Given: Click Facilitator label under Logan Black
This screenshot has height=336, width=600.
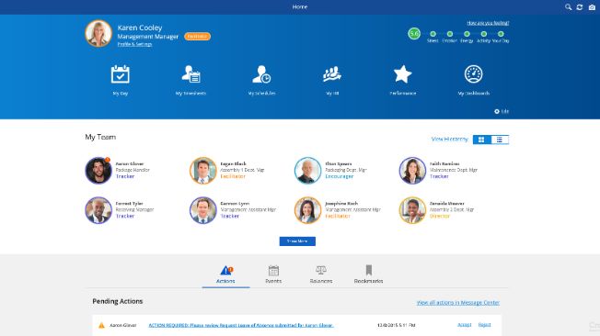Looking at the screenshot, I should (x=233, y=176).
